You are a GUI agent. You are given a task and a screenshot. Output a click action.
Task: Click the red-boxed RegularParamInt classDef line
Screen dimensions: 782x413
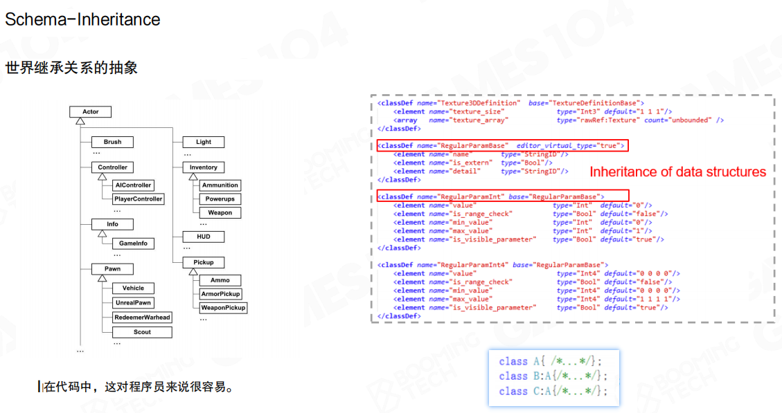[491, 196]
